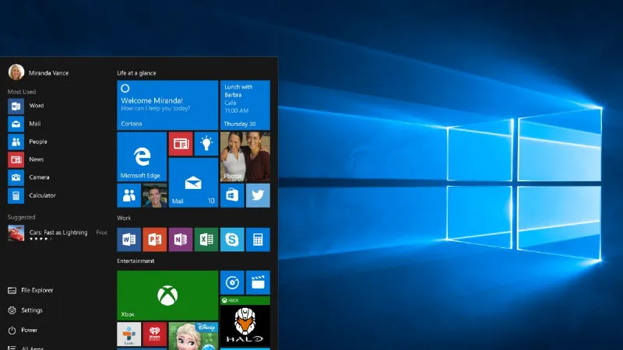623x350 pixels.
Task: Click the Miranda Vance user avatar
Action: (16, 72)
